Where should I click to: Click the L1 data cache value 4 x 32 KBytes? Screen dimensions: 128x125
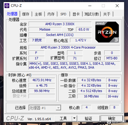tap(91, 80)
